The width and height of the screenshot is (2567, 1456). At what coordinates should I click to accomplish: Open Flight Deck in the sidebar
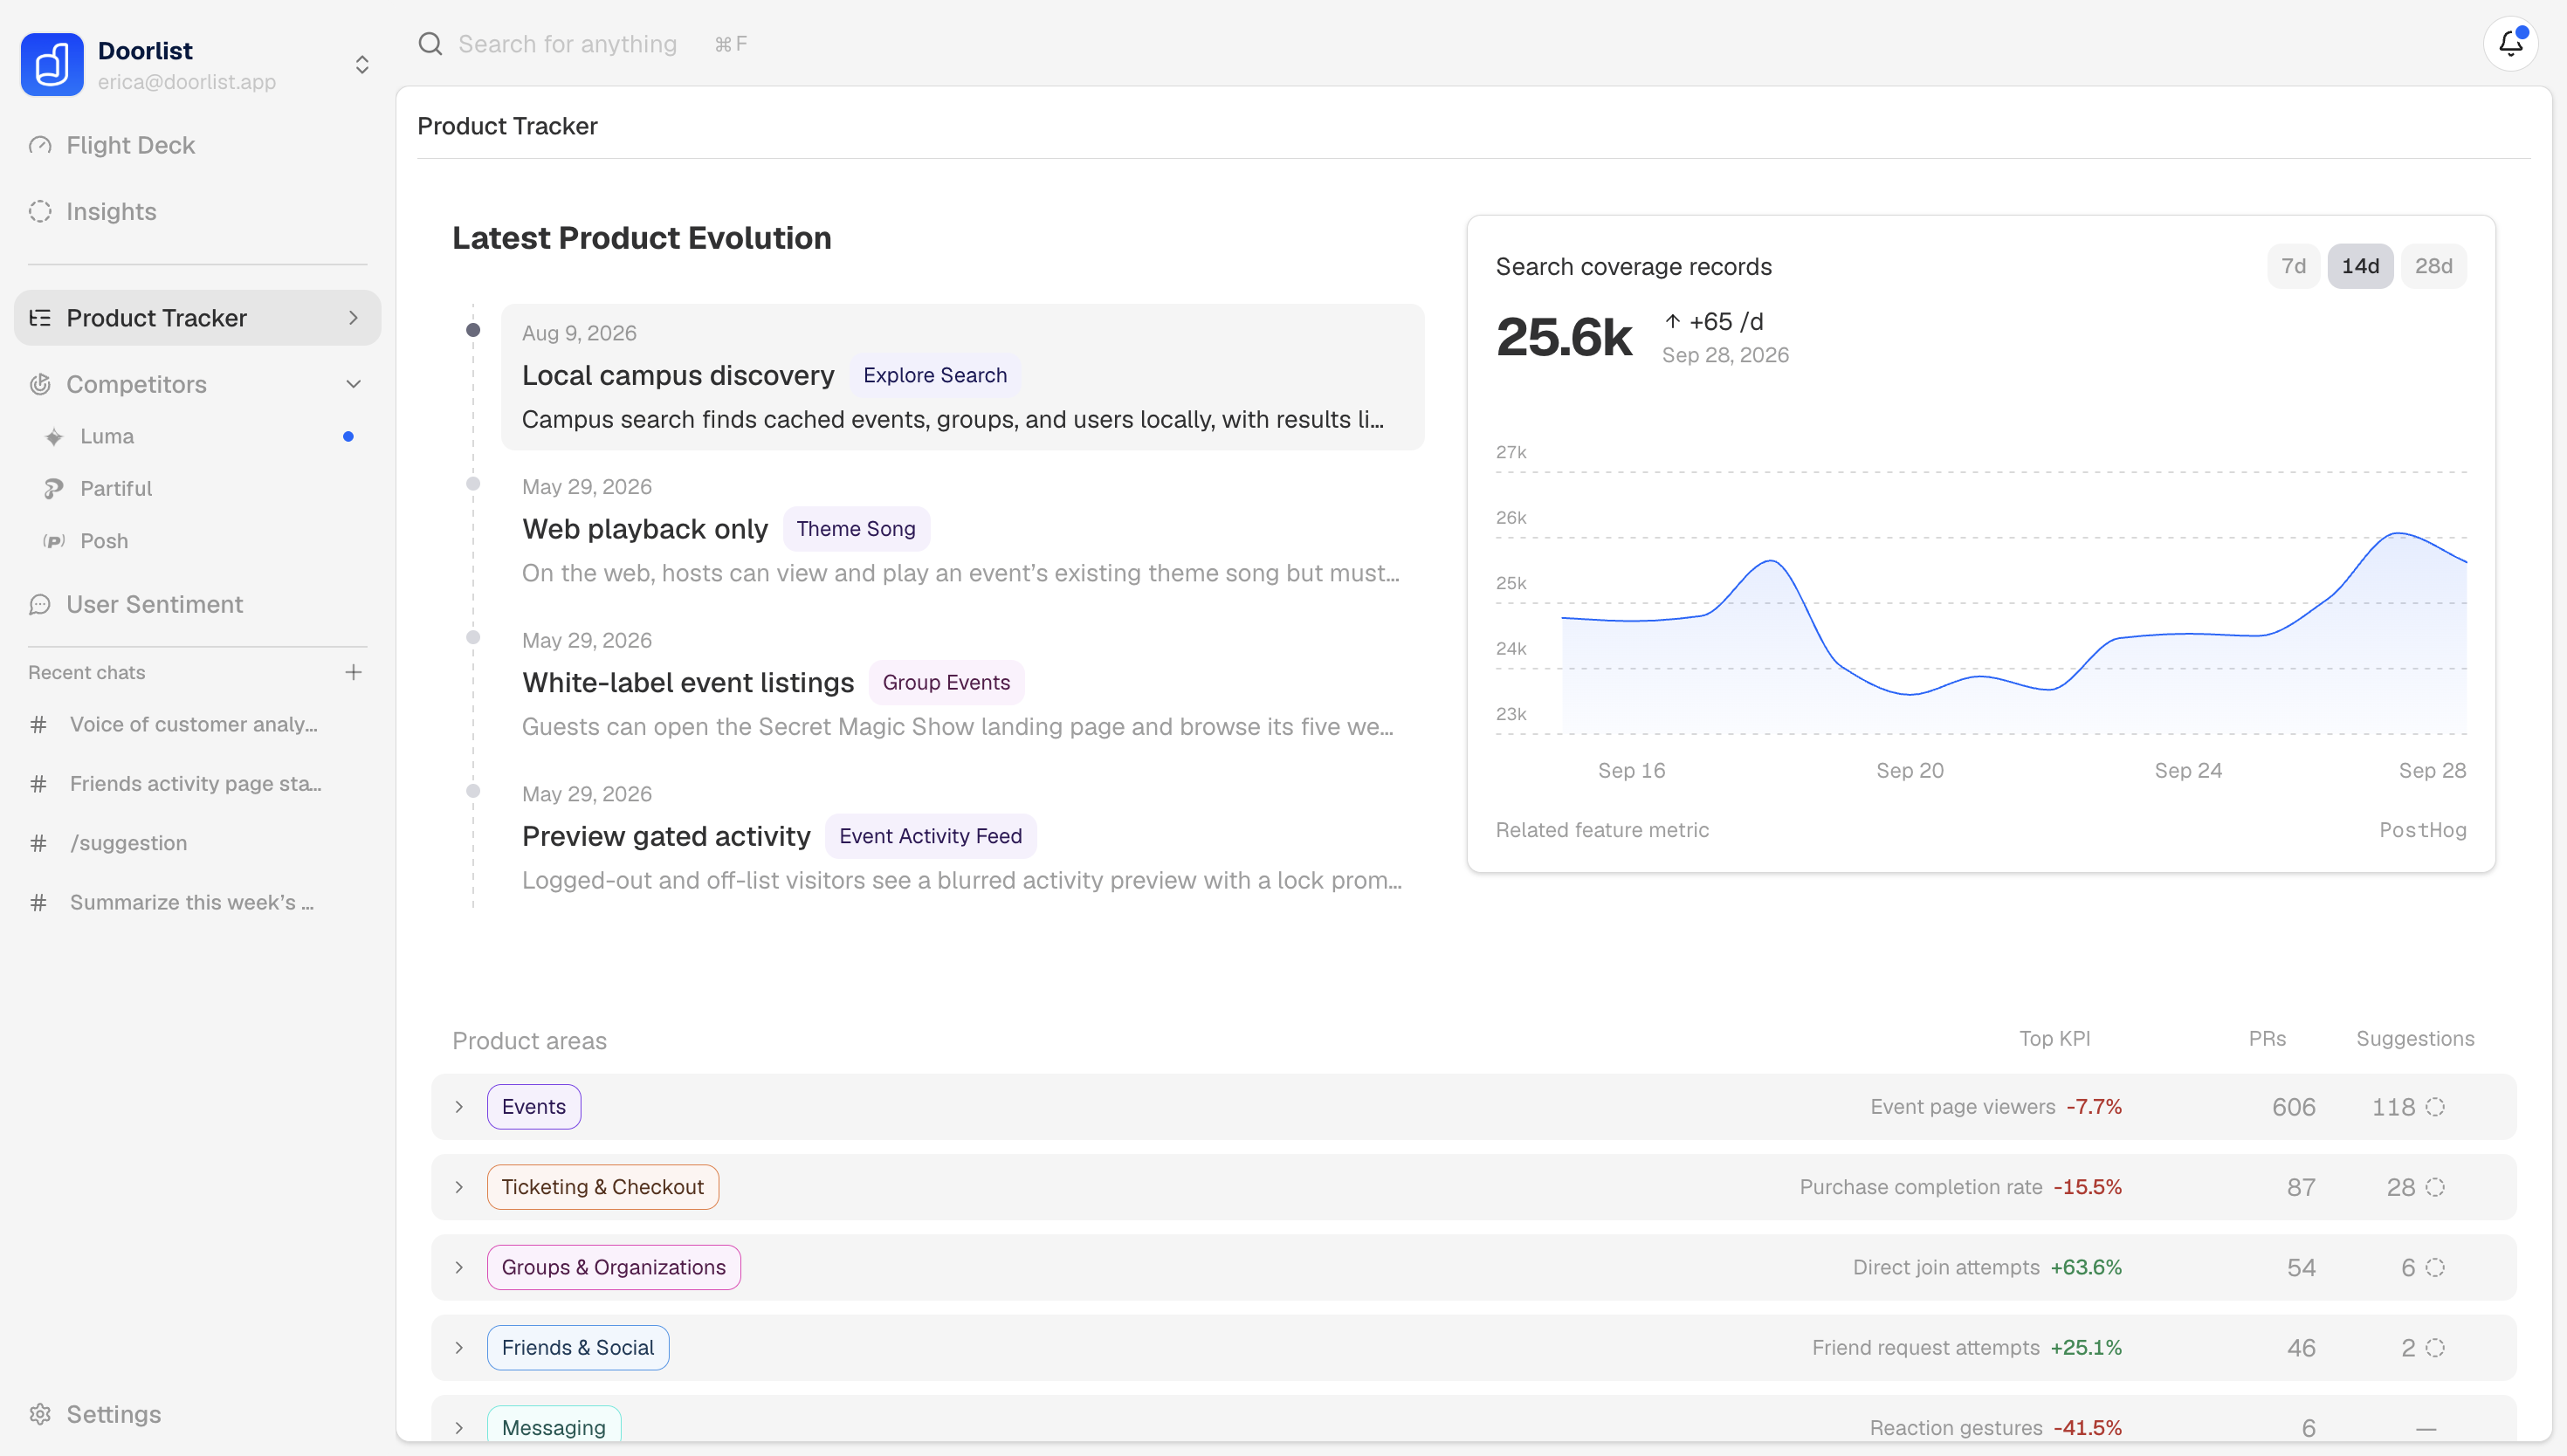(x=198, y=145)
